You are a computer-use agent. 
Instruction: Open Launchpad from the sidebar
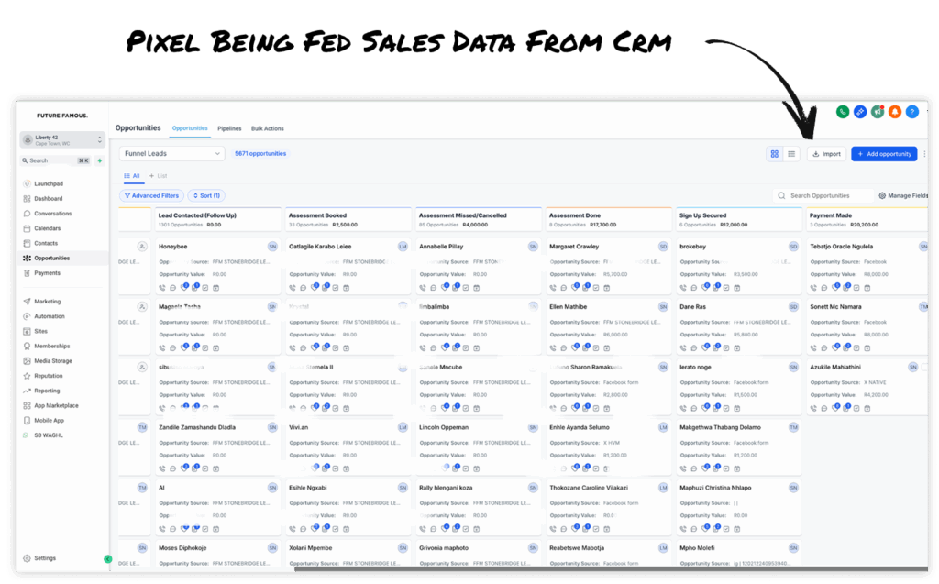pyautogui.click(x=47, y=184)
